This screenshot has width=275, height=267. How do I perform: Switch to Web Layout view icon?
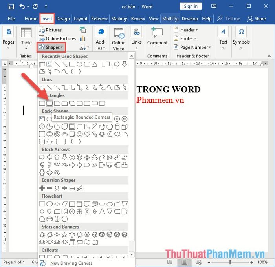click(199, 262)
